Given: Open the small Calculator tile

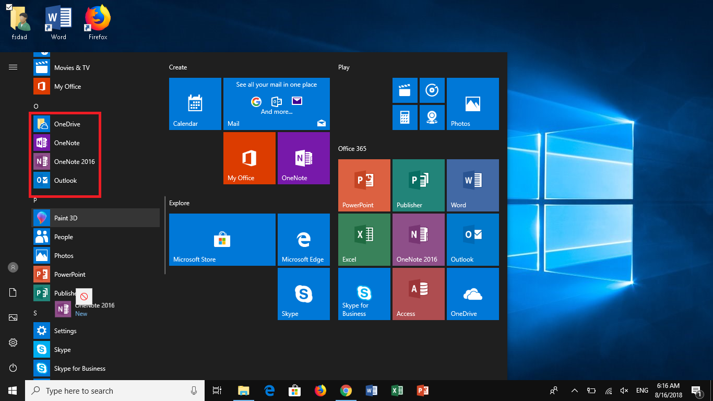Looking at the screenshot, I should pos(405,117).
